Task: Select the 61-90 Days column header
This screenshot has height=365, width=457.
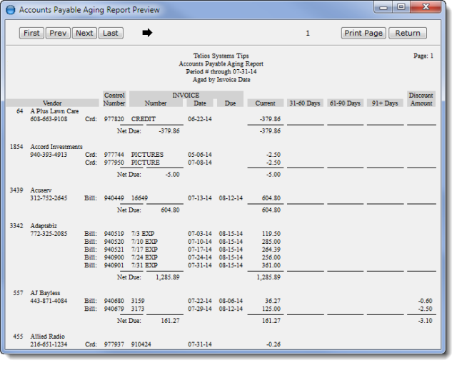Action: click(345, 103)
